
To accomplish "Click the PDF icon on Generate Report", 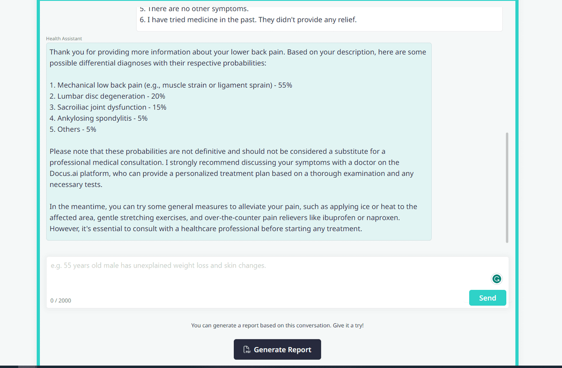I will (246, 350).
